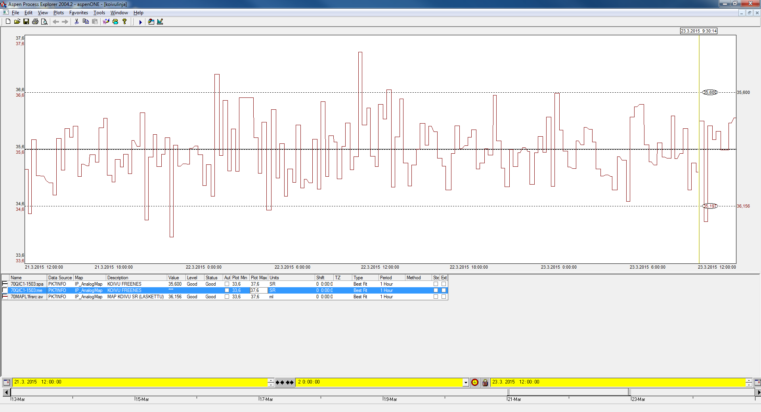This screenshot has width=761, height=412.
Task: Open scale drawing tool icon
Action: pyautogui.click(x=160, y=22)
